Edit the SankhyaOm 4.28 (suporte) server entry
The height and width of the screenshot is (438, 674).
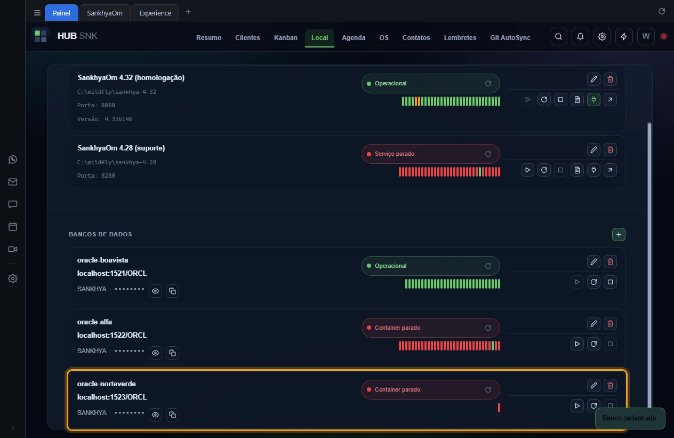pyautogui.click(x=593, y=150)
